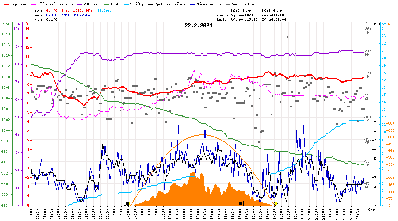The width and height of the screenshot is (398, 221).
Task: Click the green Tlak legend swatch
Action: pyautogui.click(x=107, y=4)
